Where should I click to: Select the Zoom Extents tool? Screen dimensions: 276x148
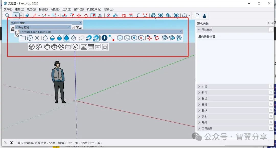(x=145, y=16)
